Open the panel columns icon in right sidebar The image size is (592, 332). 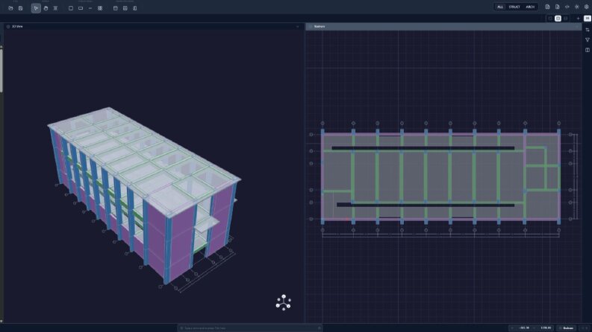(588, 50)
